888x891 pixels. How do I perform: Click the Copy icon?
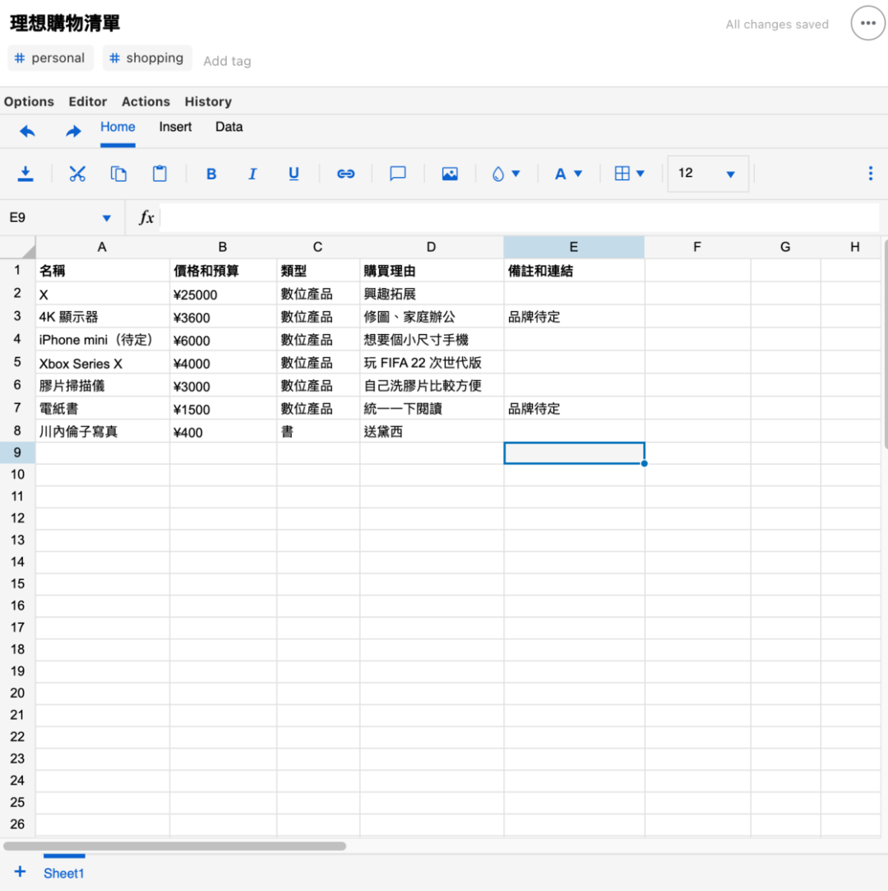coord(118,174)
